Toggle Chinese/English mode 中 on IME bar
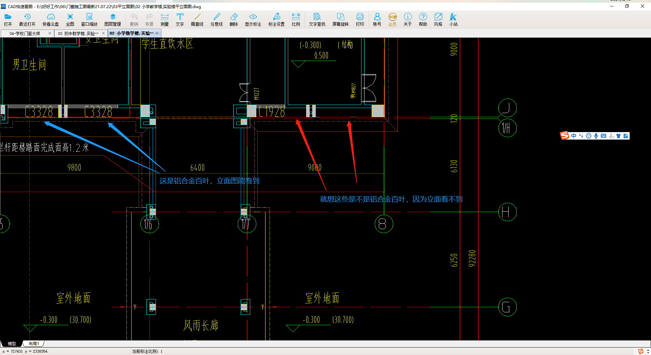Image resolution: width=651 pixels, height=355 pixels. [574, 136]
